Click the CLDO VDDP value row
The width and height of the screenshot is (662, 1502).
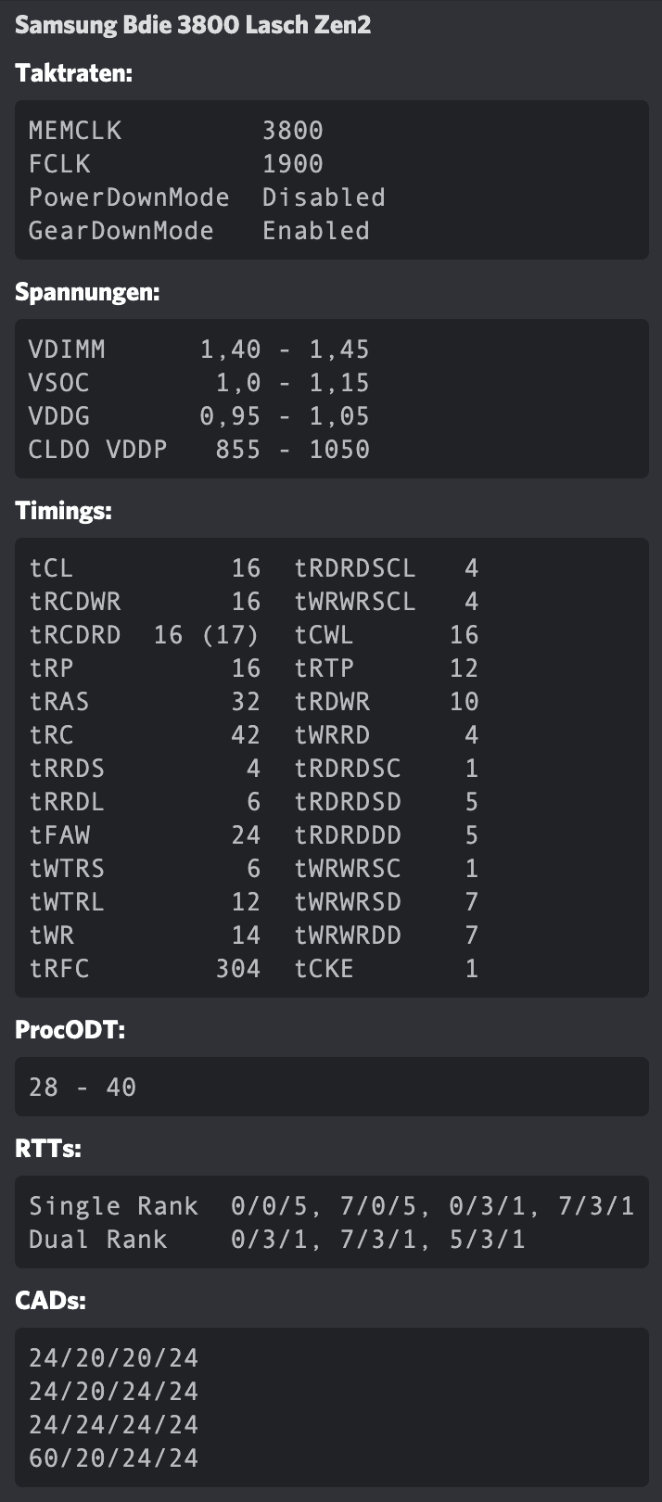pyautogui.click(x=199, y=450)
